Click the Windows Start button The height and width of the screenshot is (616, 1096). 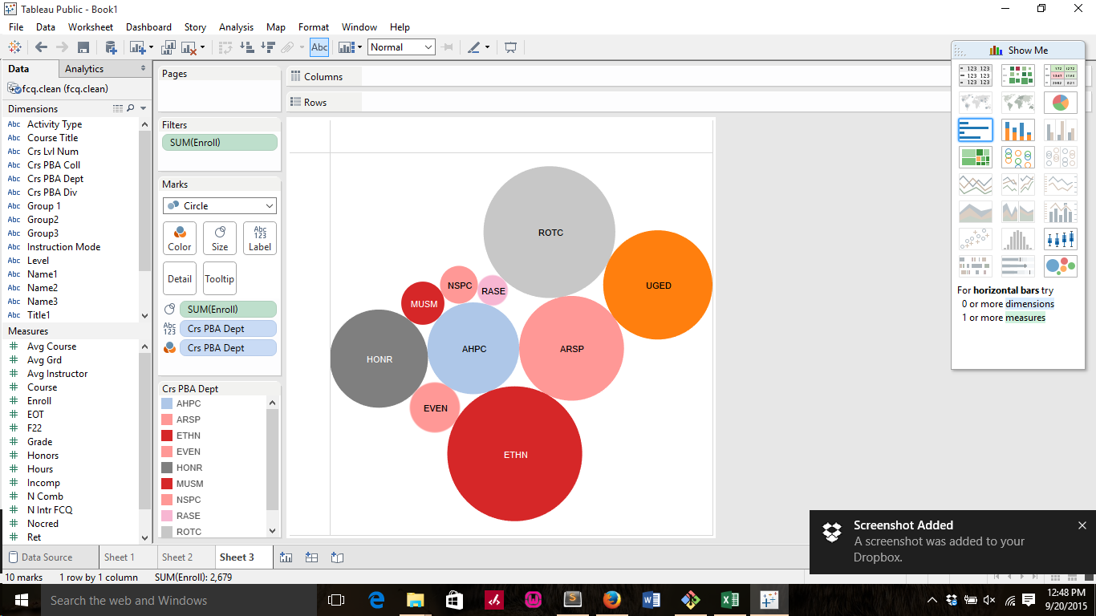point(20,600)
